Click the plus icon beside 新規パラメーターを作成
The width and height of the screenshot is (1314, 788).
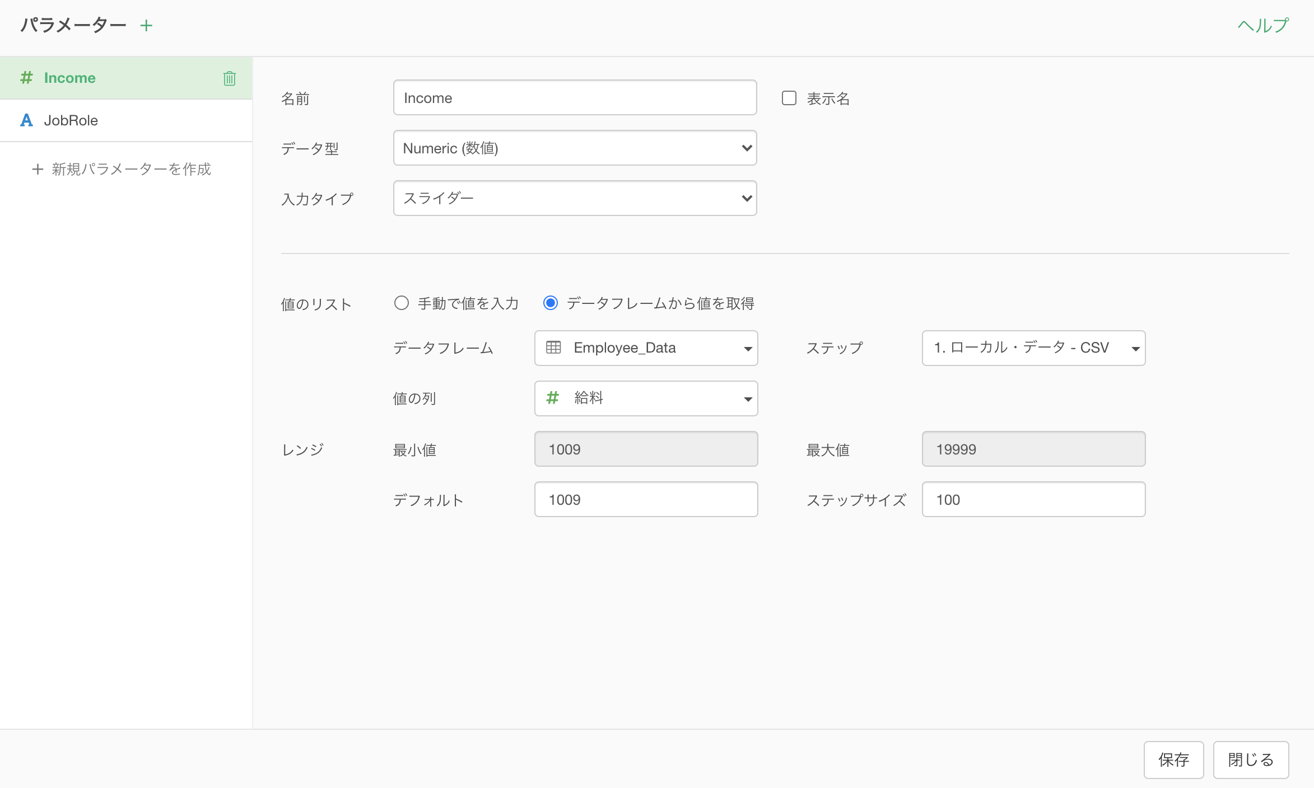[38, 169]
